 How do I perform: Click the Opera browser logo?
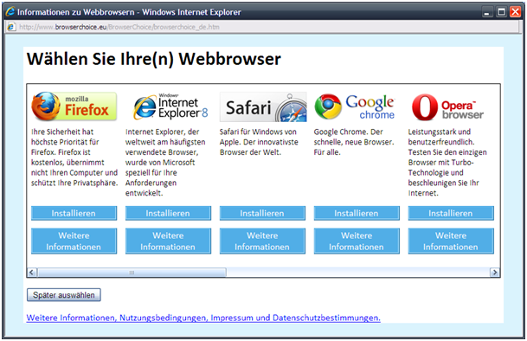coord(448,107)
